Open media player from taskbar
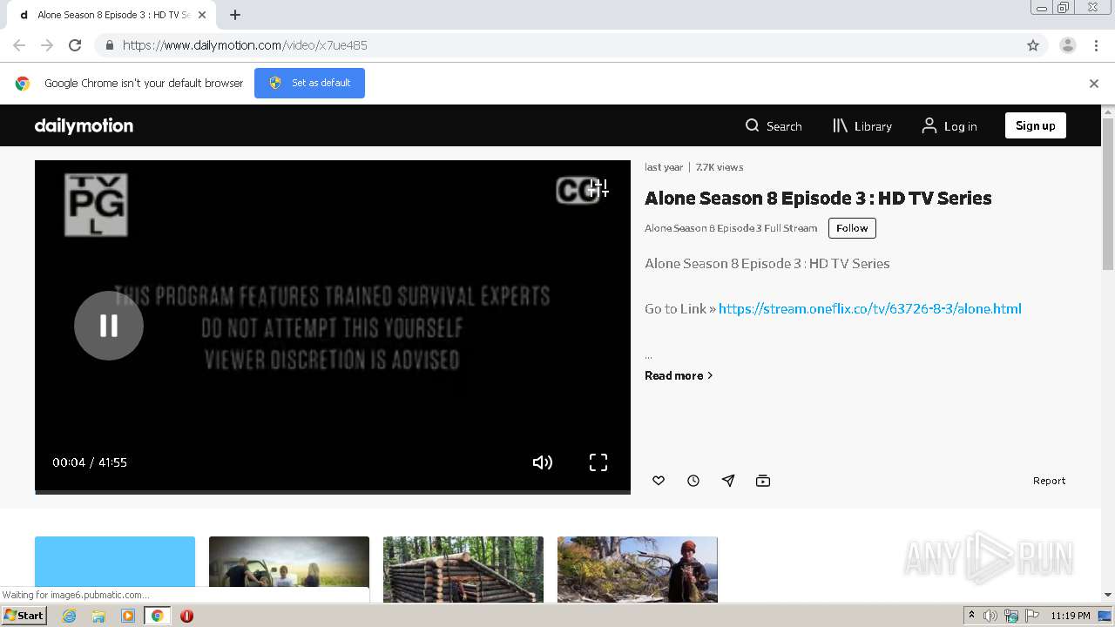This screenshot has height=627, width=1115. tap(128, 616)
